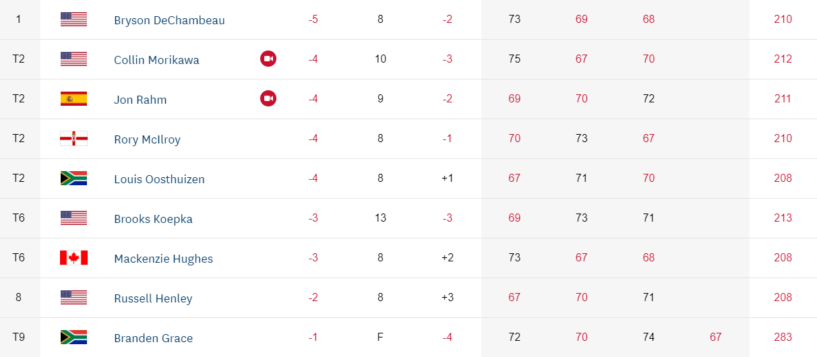Click the Canadian flag beside Mackenzie Hughes
The height and width of the screenshot is (357, 817).
73,258
